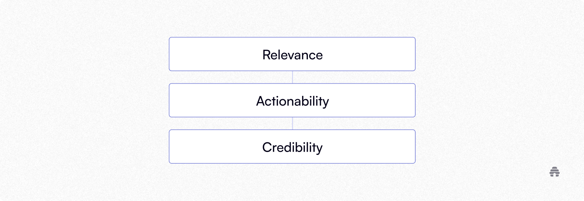
Task: Select the Relevance box
Action: [x=211, y=54]
